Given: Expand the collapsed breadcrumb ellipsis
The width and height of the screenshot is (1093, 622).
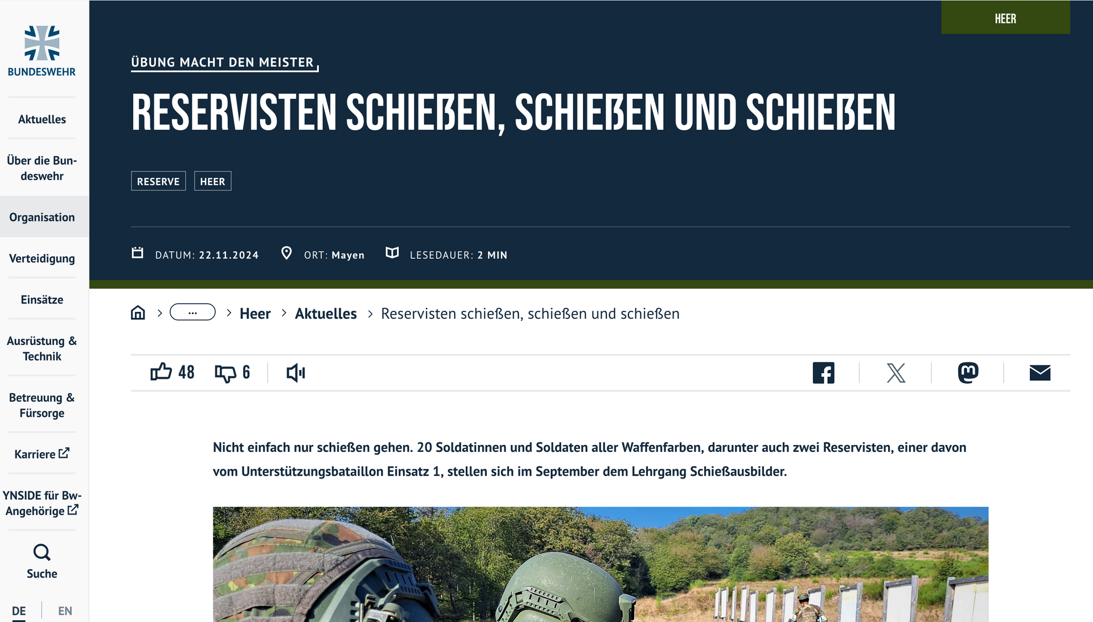Looking at the screenshot, I should click(x=192, y=312).
